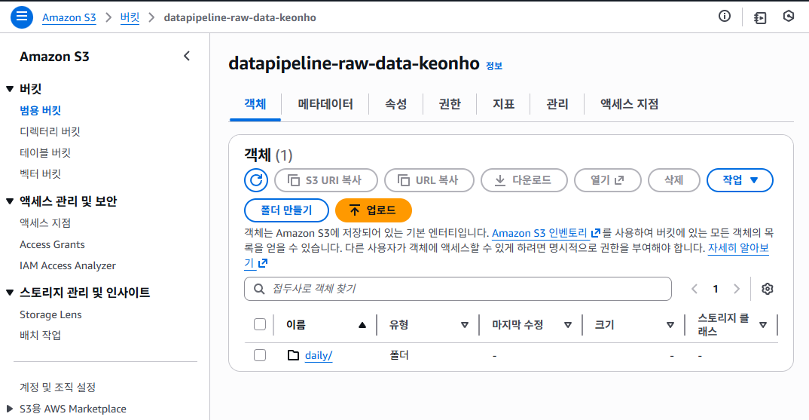This screenshot has height=420, width=809.
Task: Switch to the 권한 tab
Action: (x=450, y=104)
